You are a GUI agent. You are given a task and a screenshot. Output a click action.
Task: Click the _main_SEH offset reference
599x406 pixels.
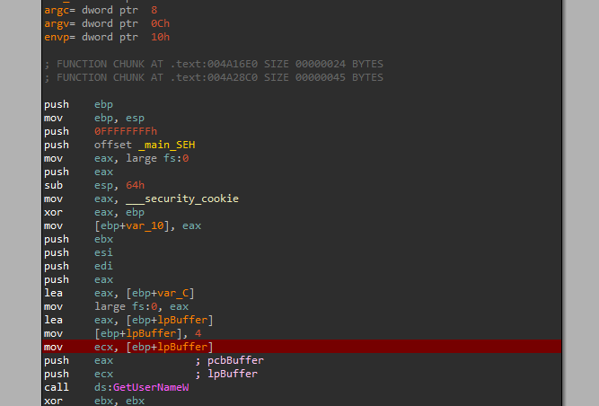(166, 145)
